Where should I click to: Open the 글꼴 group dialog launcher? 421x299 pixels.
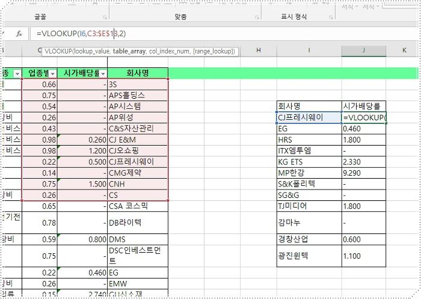[x=105, y=17]
